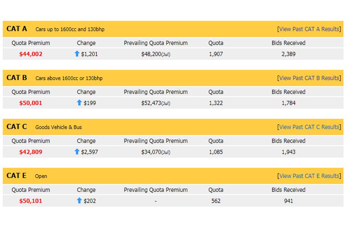Click the CAT A bids received 2,389
Image resolution: width=348 pixels, height=232 pixels.
pos(289,54)
